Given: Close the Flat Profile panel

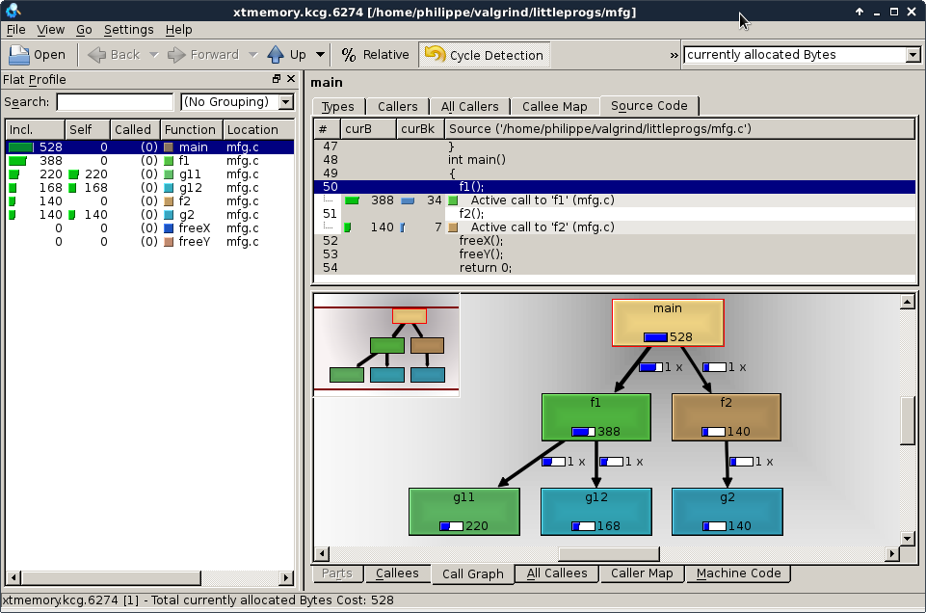Looking at the screenshot, I should pos(290,80).
